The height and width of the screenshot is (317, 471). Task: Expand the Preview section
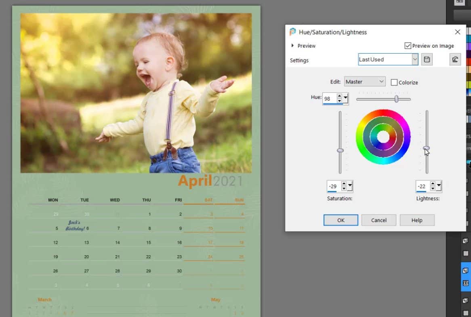[x=293, y=46]
